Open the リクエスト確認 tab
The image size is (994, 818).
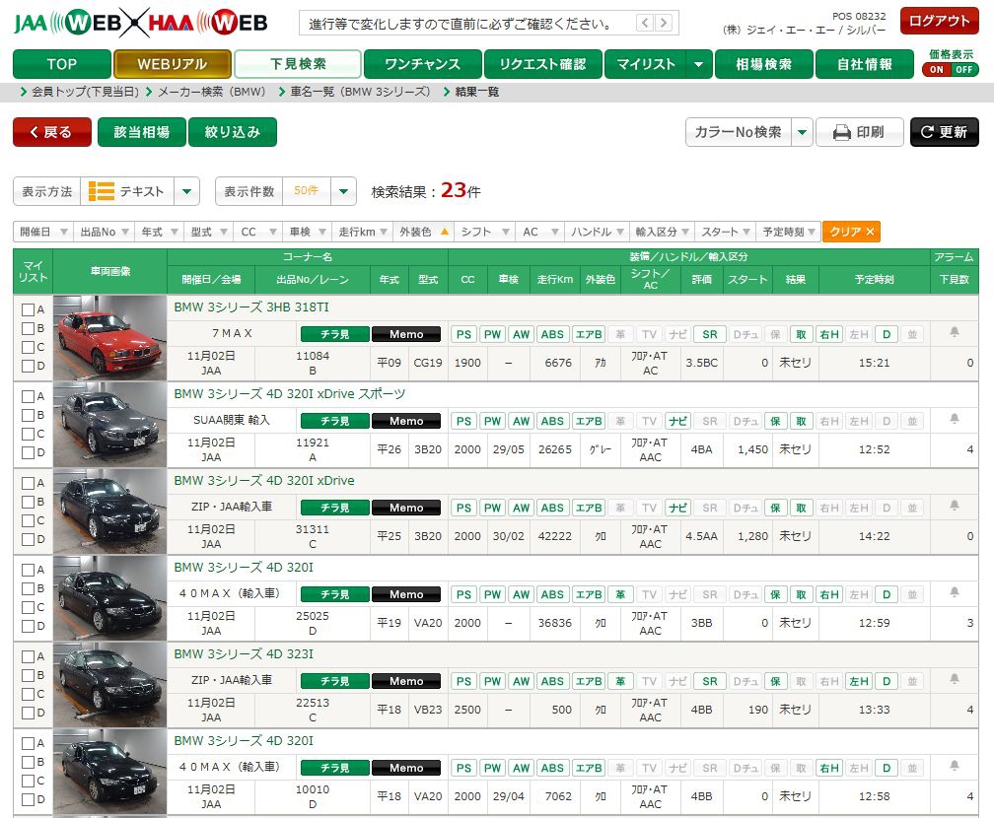pyautogui.click(x=542, y=64)
